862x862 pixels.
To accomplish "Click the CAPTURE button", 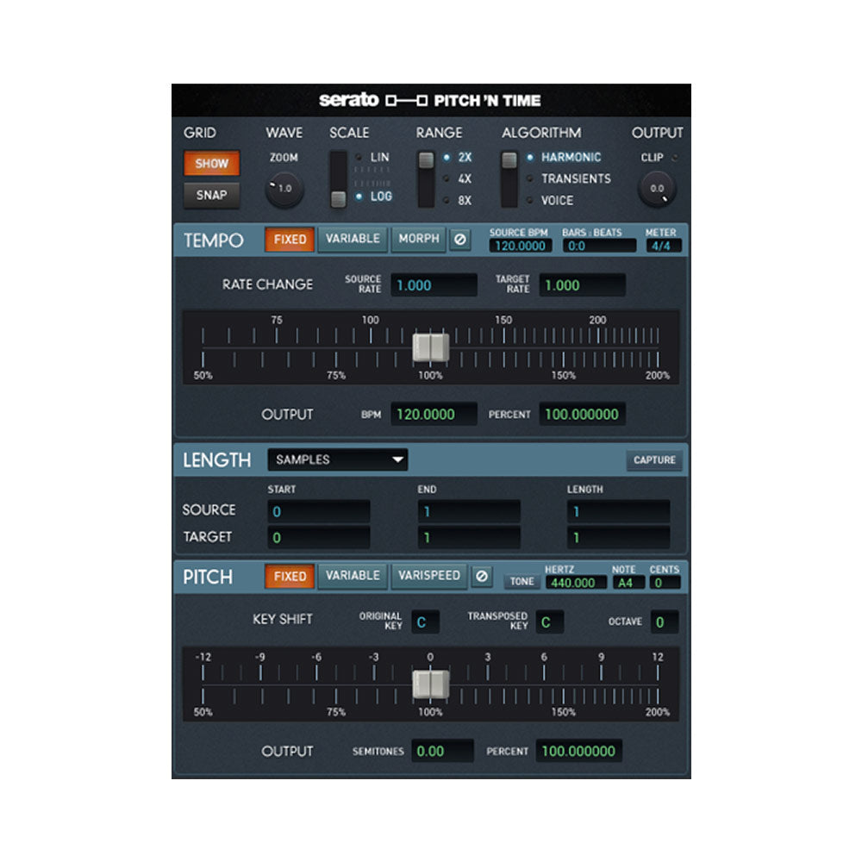I will [x=653, y=459].
